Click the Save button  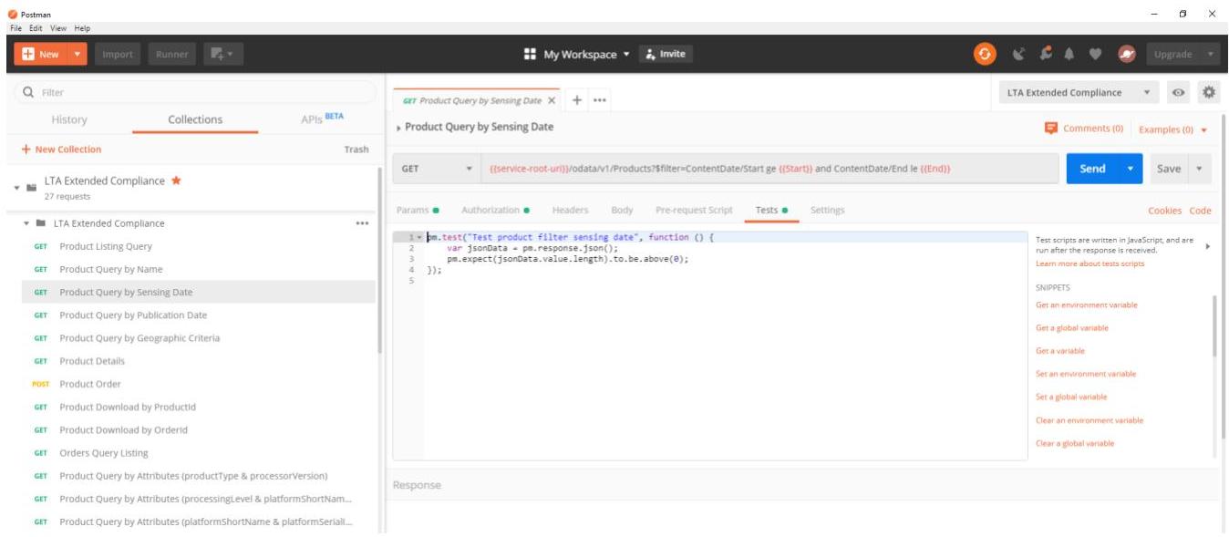pos(1169,169)
